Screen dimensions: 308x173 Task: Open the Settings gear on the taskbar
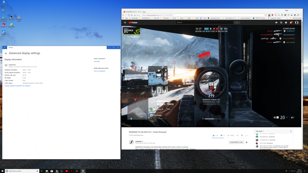[x=83, y=171]
